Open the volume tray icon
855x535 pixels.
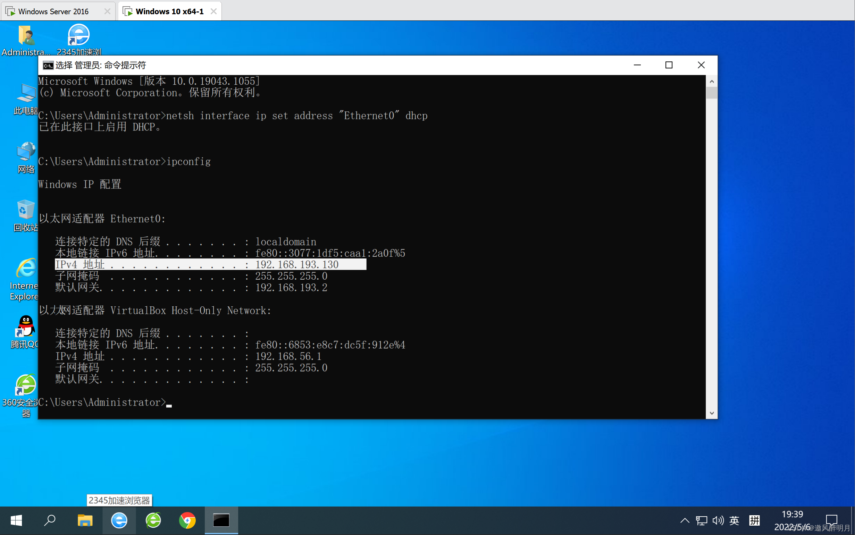[718, 520]
